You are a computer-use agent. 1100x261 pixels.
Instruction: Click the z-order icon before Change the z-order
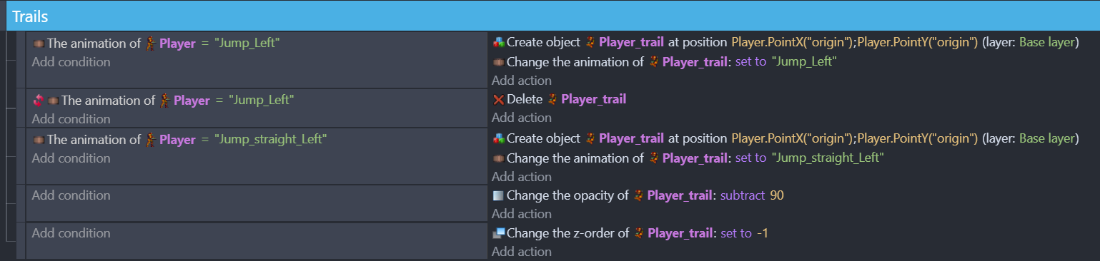498,232
